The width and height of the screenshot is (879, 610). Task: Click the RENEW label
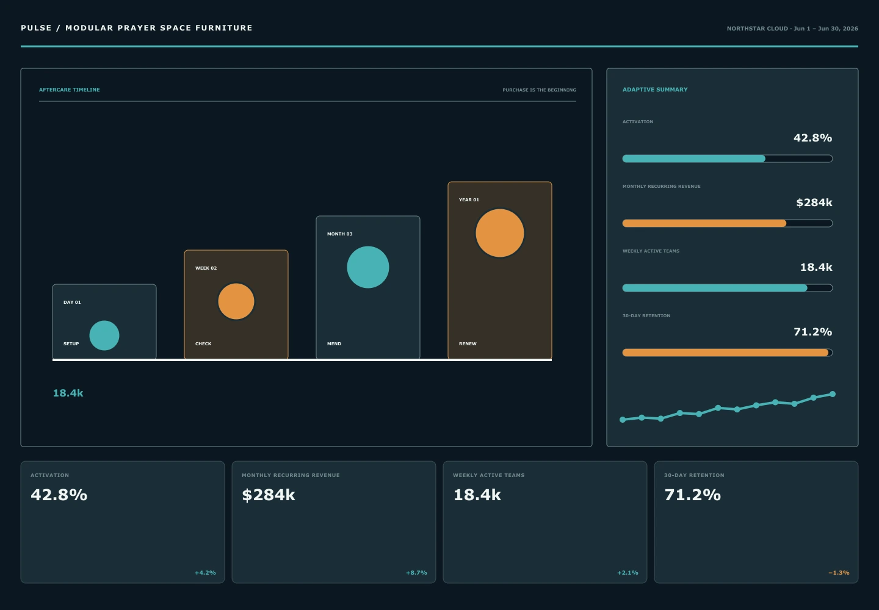(x=468, y=343)
